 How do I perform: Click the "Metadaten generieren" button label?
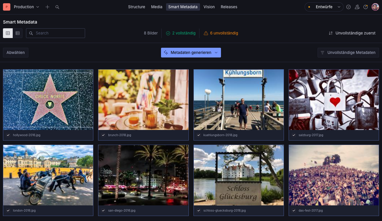click(x=191, y=52)
